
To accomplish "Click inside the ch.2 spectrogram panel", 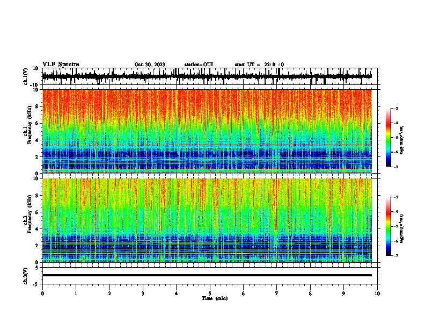I will pyautogui.click(x=207, y=220).
